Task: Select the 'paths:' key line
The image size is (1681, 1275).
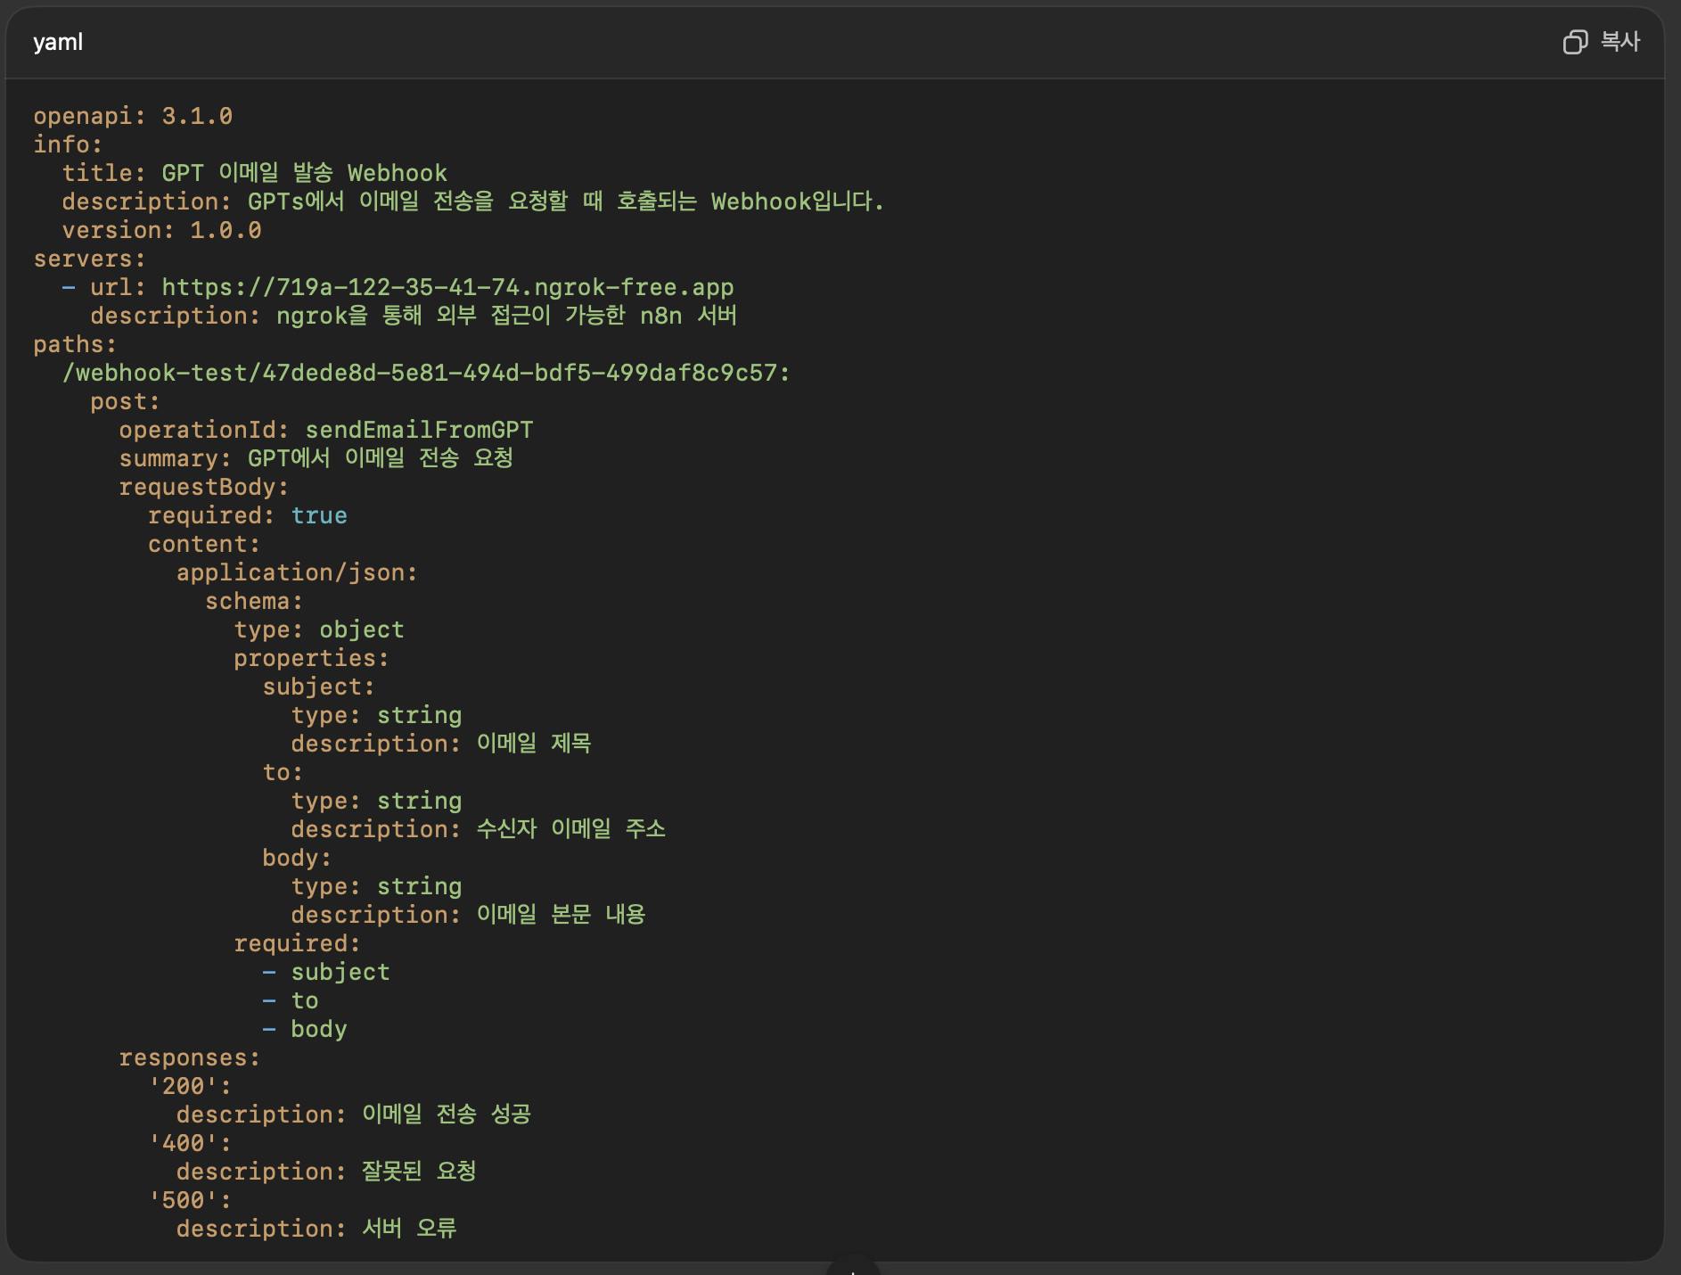Action: click(75, 344)
